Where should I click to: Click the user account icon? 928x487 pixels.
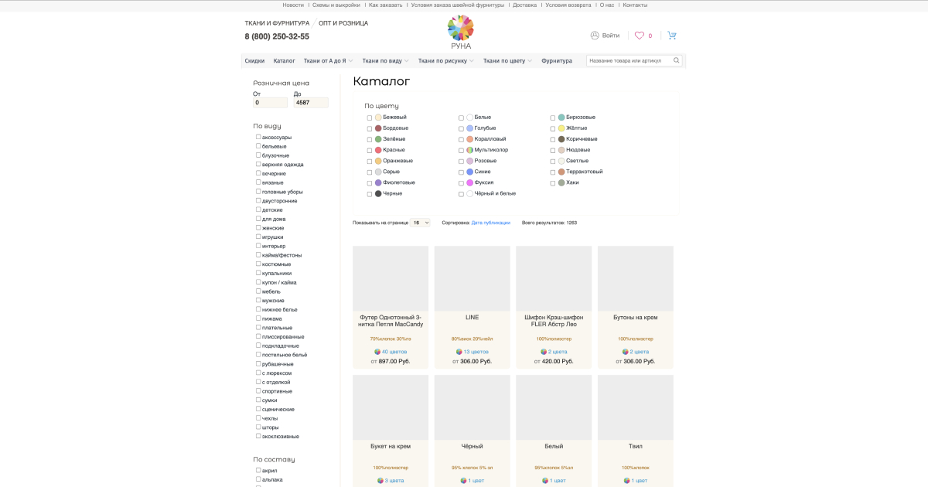(595, 36)
